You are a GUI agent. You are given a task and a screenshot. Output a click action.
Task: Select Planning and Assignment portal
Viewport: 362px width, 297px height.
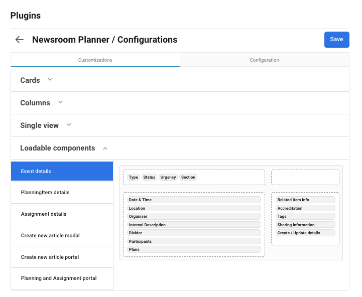tap(62, 278)
